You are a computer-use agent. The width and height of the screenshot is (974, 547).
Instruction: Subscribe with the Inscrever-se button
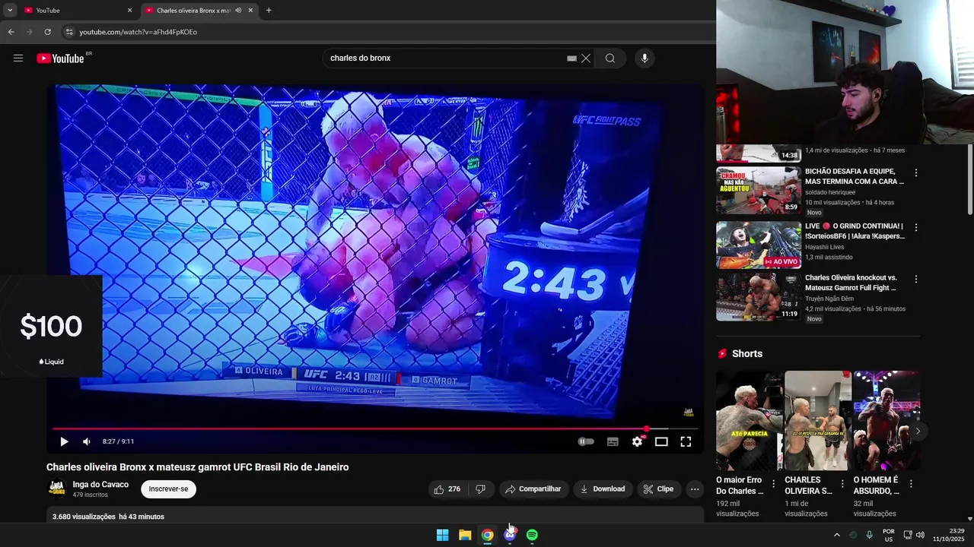click(x=168, y=489)
